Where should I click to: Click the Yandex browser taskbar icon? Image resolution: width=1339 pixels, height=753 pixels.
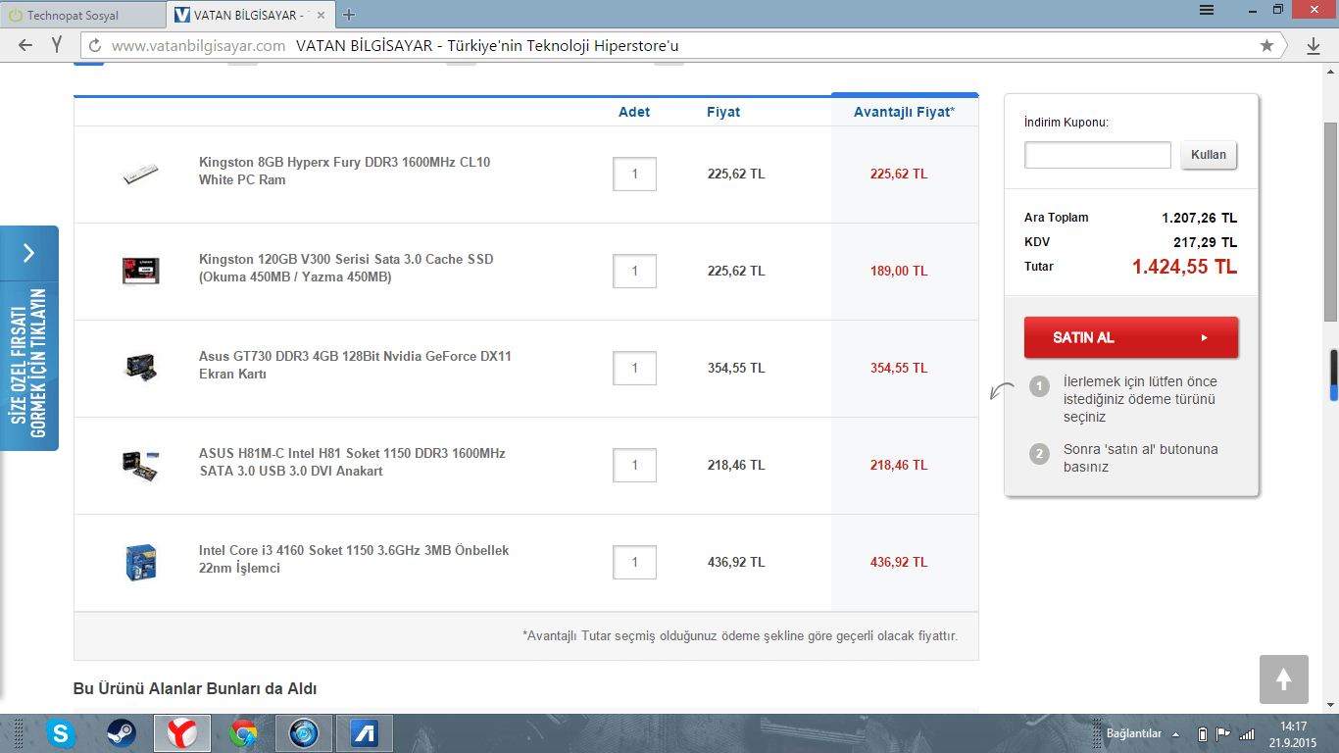click(x=182, y=733)
